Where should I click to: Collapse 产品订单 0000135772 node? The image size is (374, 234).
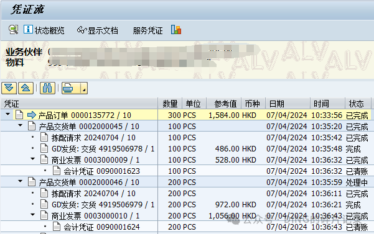point(8,114)
